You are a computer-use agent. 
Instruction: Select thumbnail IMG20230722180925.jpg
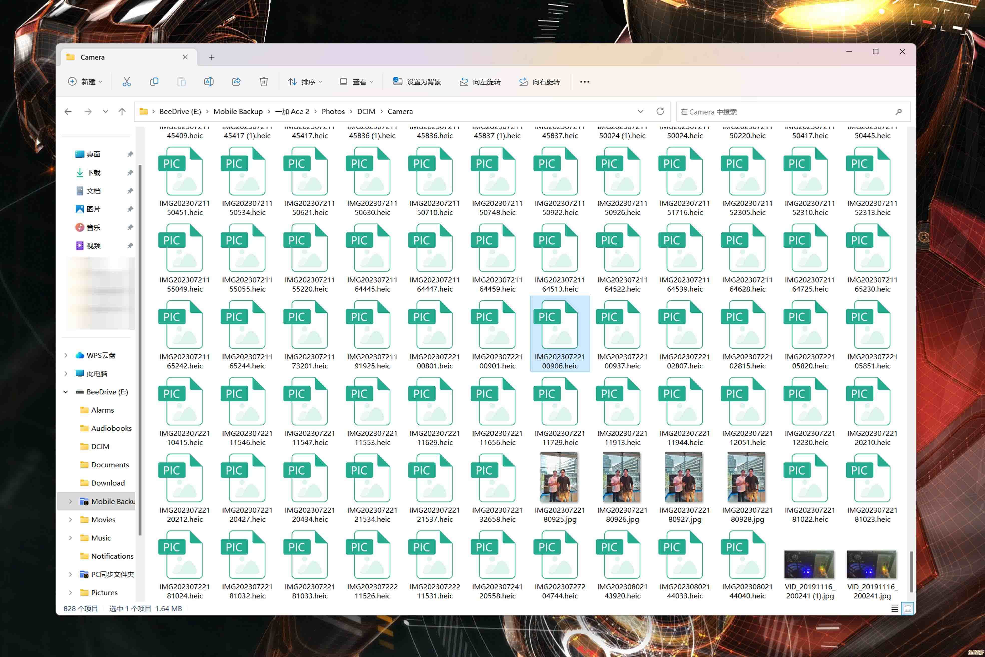[560, 478]
